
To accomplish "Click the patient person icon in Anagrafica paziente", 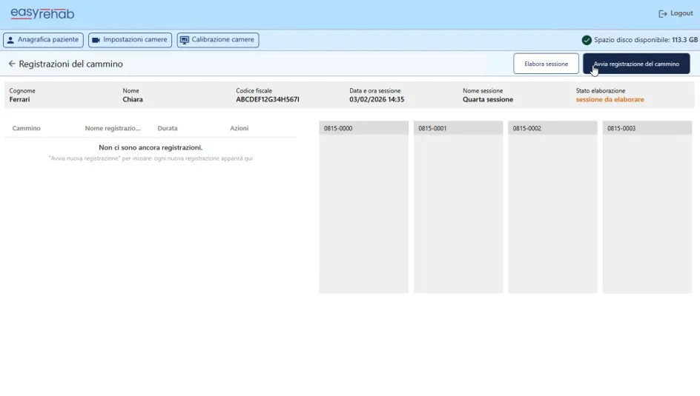I will (11, 40).
